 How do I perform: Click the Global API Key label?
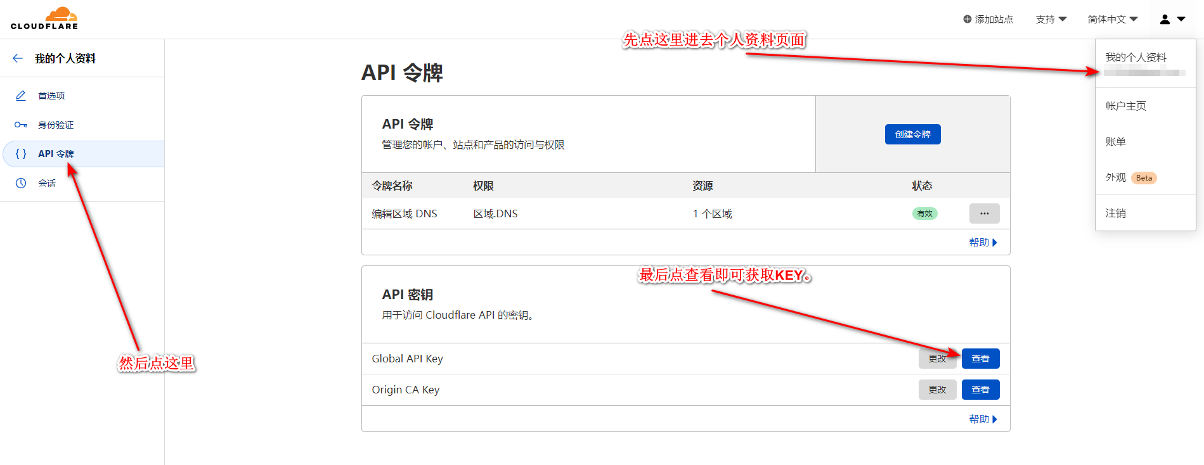pos(408,359)
